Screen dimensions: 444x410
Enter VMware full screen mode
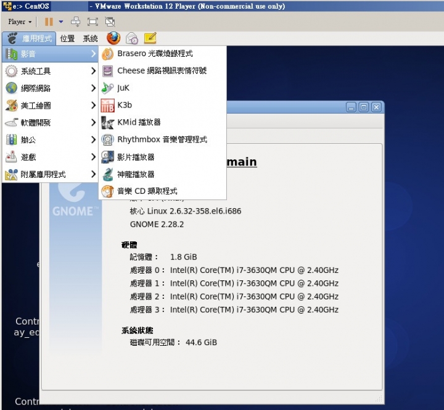tap(92, 22)
